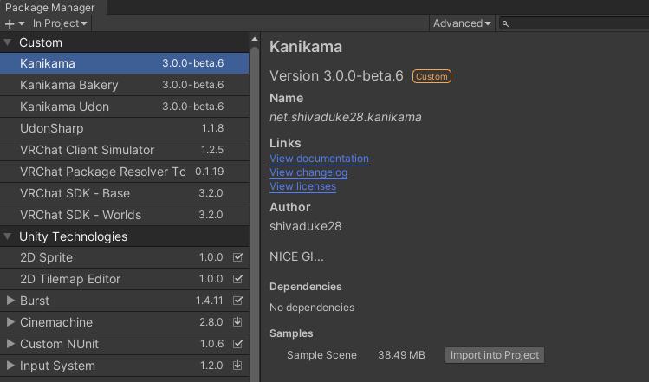Click the package list scrollbar thumb
This screenshot has width=649, height=382.
255,214
